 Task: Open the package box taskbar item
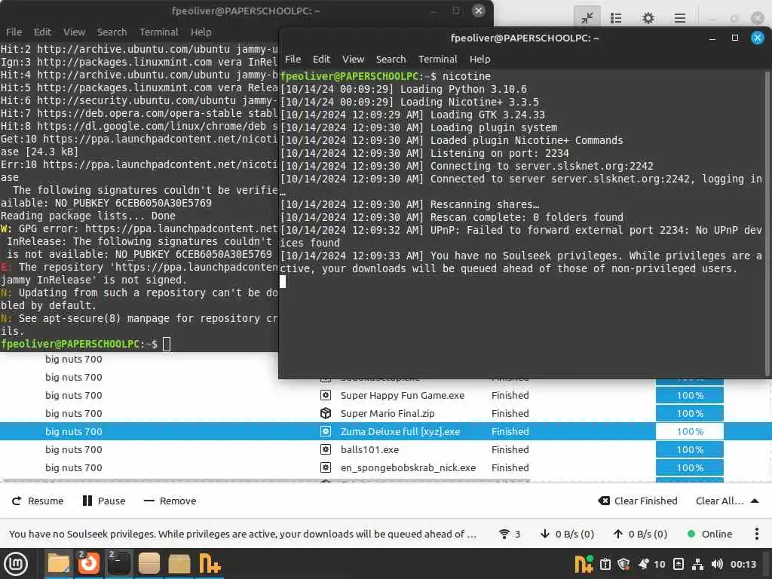pos(179,564)
